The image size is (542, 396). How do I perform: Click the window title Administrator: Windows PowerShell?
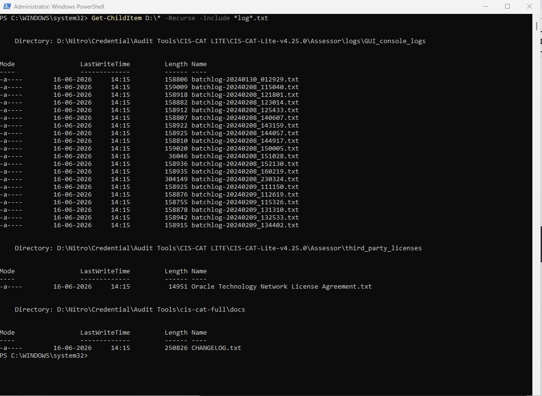click(59, 7)
